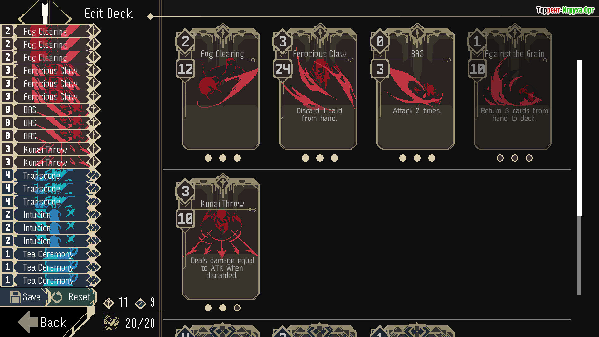The image size is (599, 337).
Task: Select the first BAS deck entry
Action: [51, 110]
